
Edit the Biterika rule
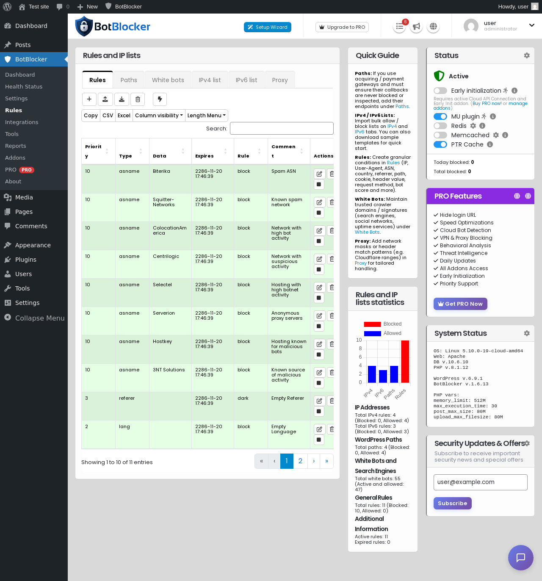coord(319,174)
